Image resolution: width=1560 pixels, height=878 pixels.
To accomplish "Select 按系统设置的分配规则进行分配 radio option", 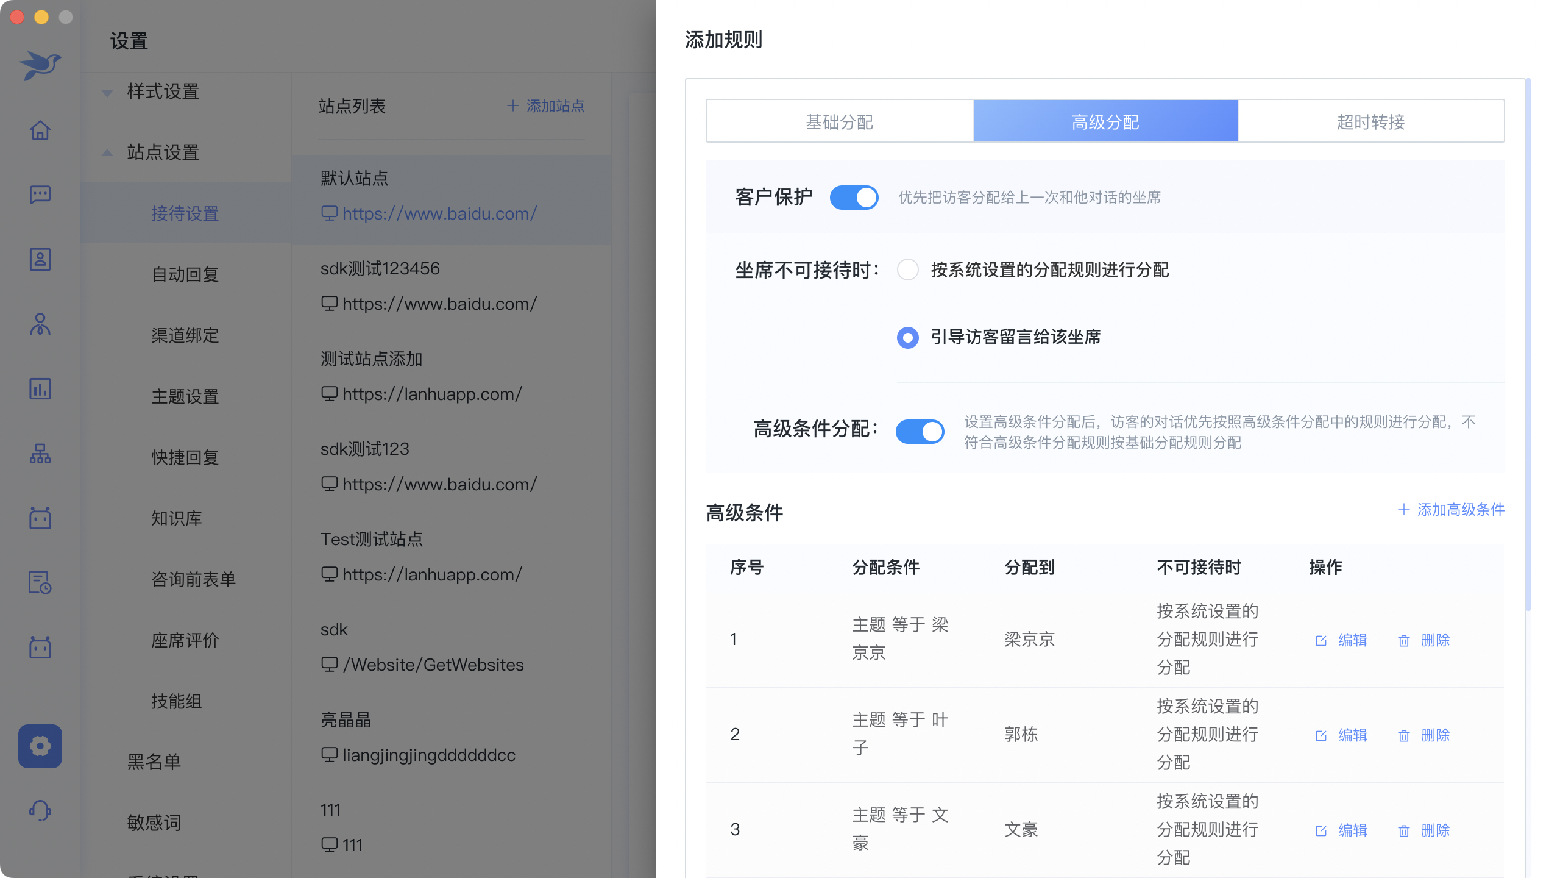I will tap(907, 269).
